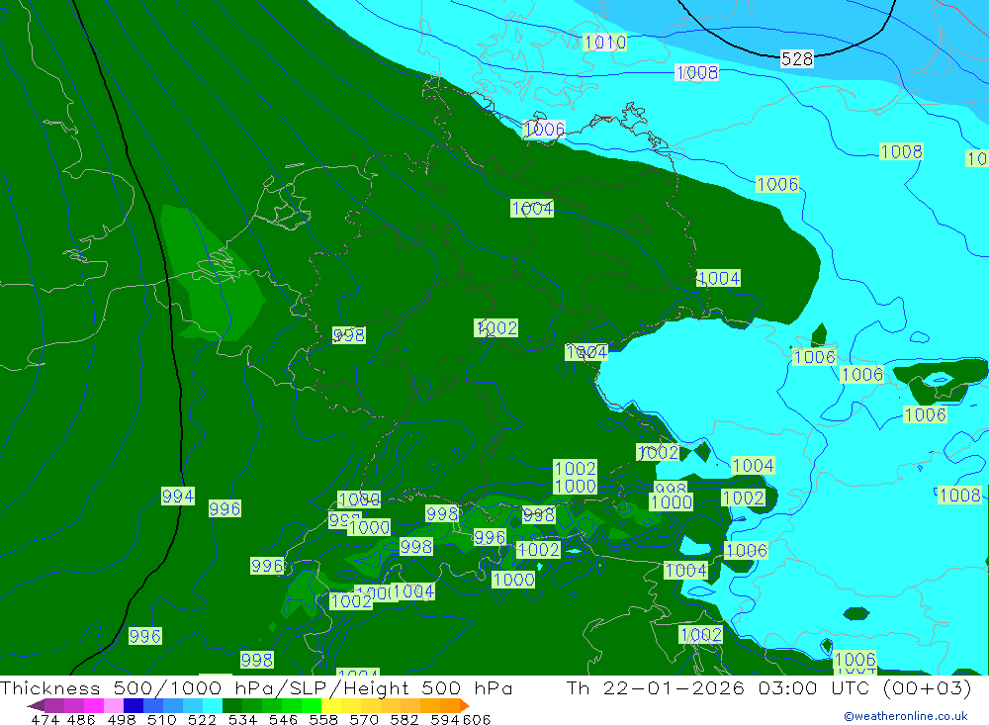
Task: Click the legend value 582
Action: 405,719
